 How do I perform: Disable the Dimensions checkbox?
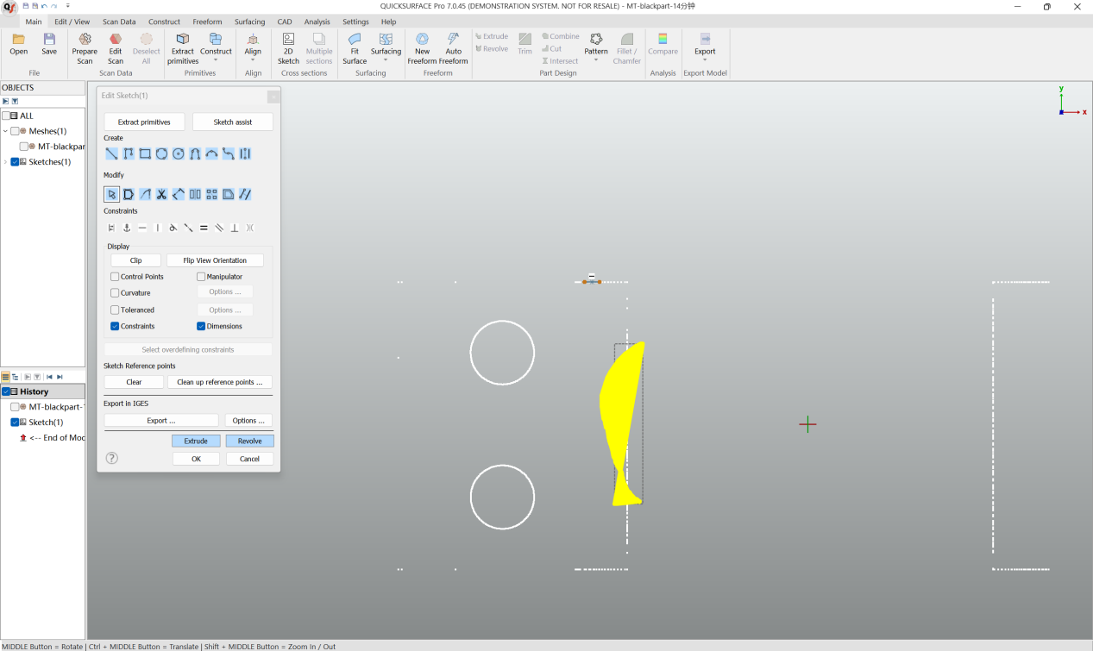point(201,326)
